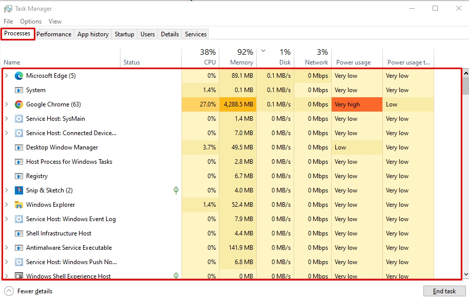
Task: Sort processes by the Memory column
Action: tap(238, 57)
